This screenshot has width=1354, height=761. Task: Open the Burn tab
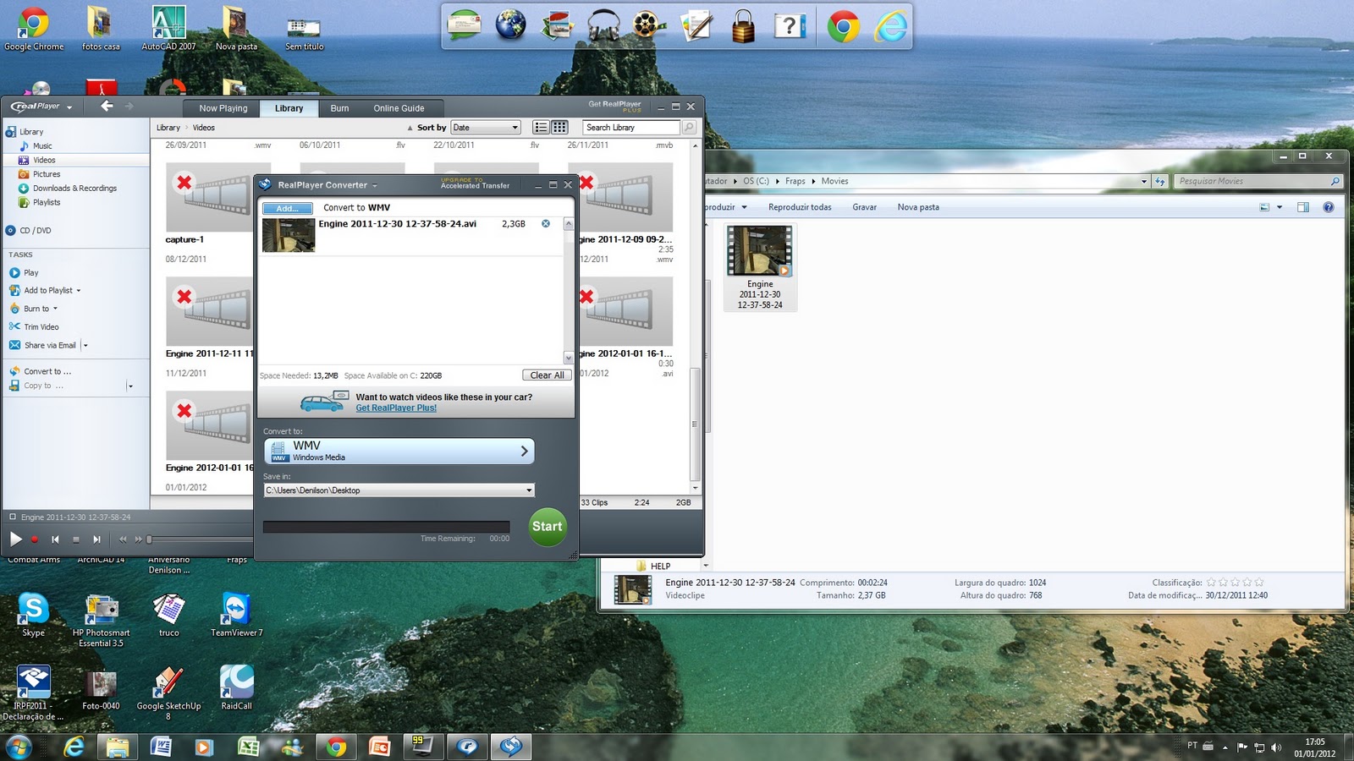click(339, 108)
